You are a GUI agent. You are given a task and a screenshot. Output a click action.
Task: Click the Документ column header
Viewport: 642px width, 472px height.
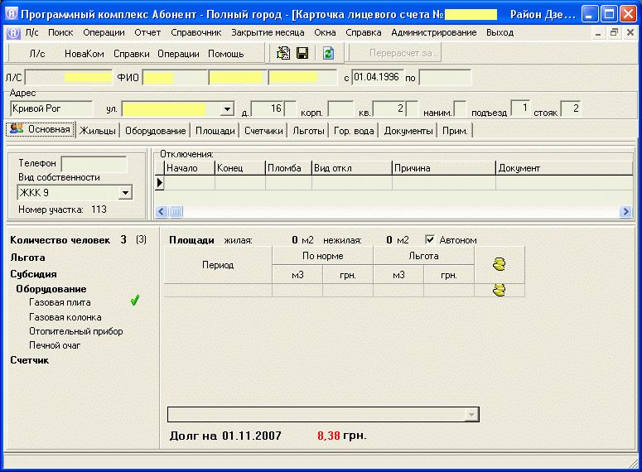pyautogui.click(x=565, y=168)
